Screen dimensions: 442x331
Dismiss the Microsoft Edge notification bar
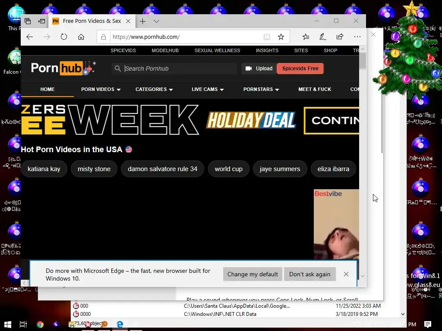[x=346, y=274]
